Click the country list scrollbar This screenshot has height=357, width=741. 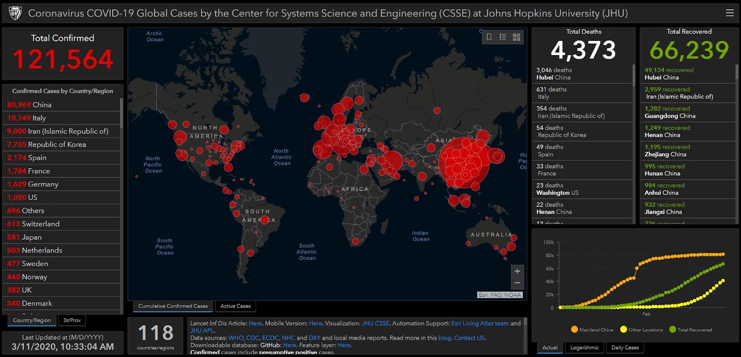(121, 113)
